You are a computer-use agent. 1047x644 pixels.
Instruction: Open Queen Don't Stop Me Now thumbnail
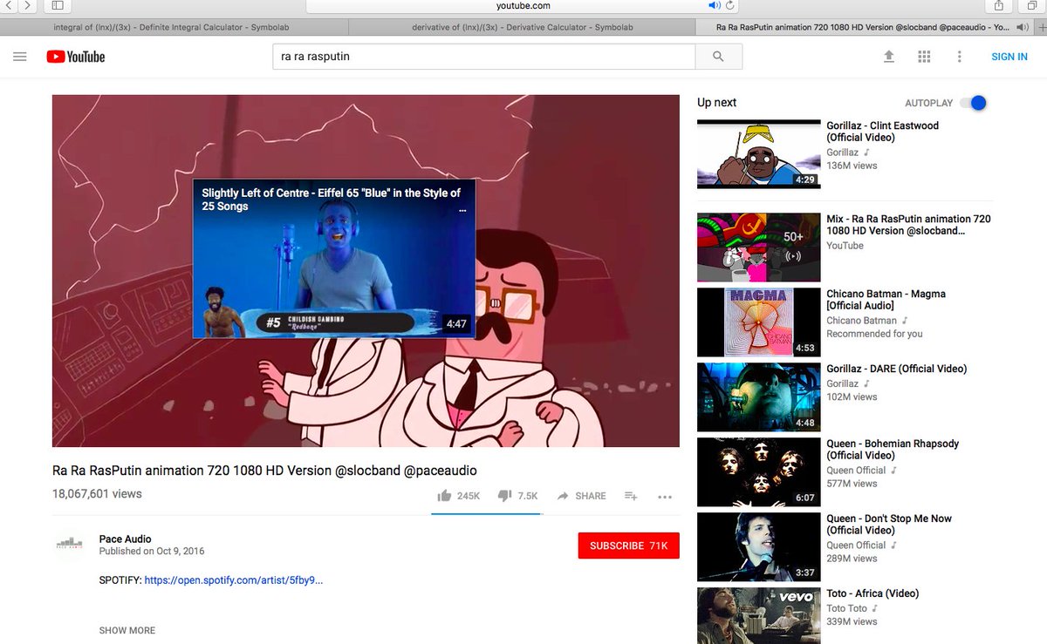(759, 547)
